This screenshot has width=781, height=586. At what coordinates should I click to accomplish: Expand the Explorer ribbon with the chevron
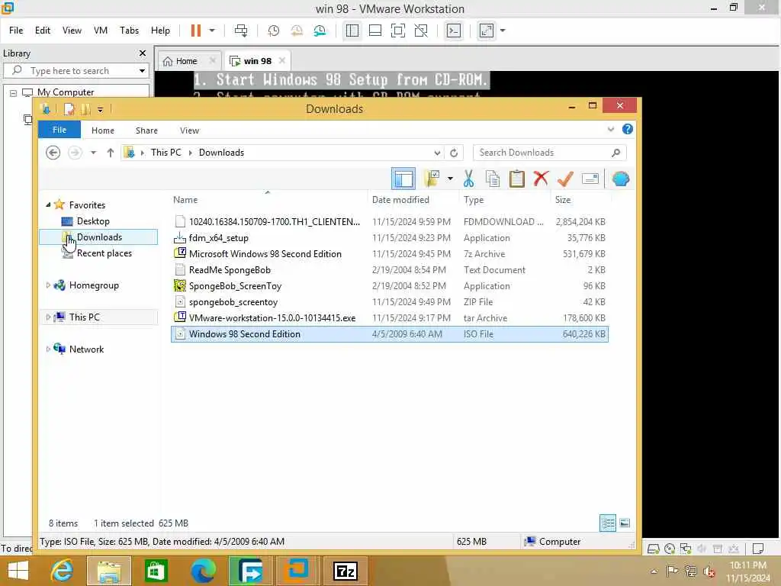point(611,130)
